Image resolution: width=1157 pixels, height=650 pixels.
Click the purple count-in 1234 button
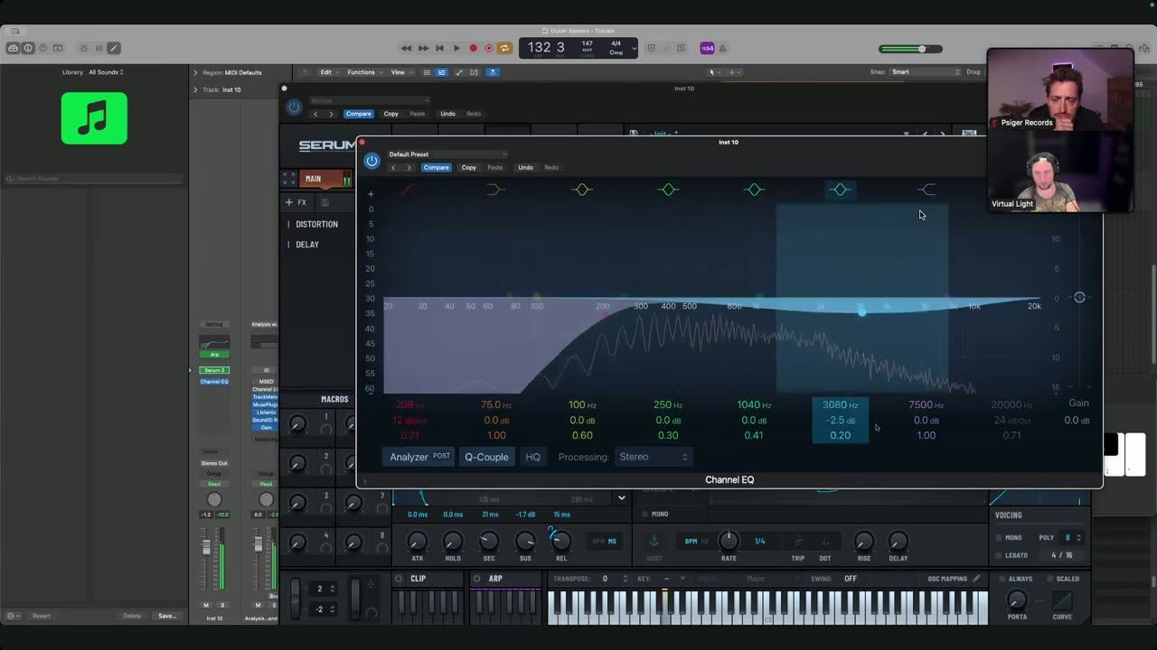707,48
